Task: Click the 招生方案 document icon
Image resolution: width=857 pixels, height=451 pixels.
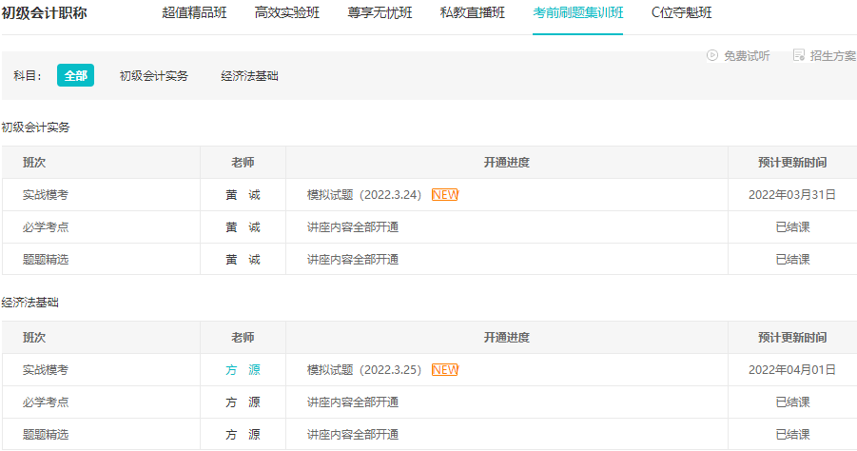Action: click(x=798, y=56)
